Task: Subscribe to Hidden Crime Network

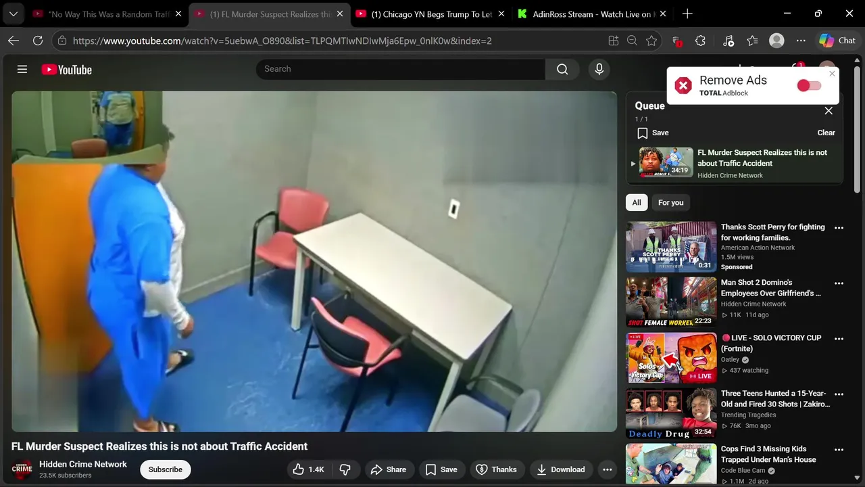Action: tap(166, 469)
